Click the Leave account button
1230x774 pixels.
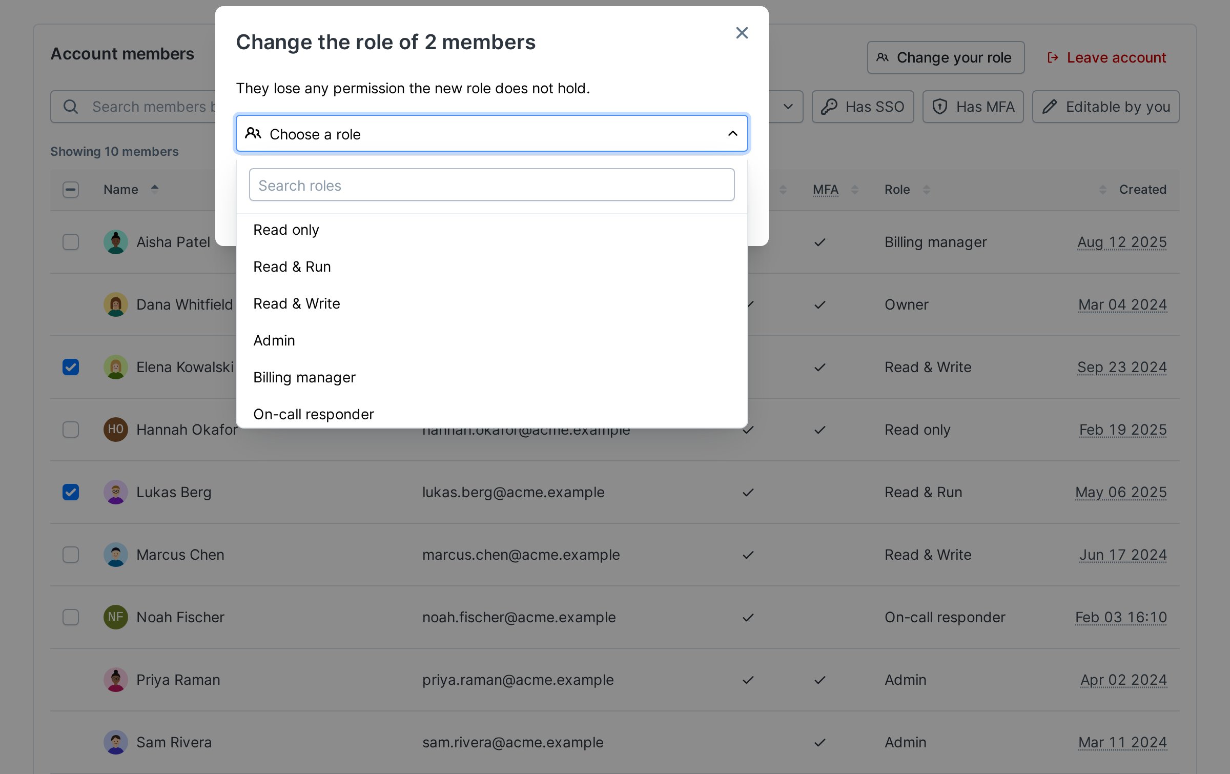coord(1107,57)
